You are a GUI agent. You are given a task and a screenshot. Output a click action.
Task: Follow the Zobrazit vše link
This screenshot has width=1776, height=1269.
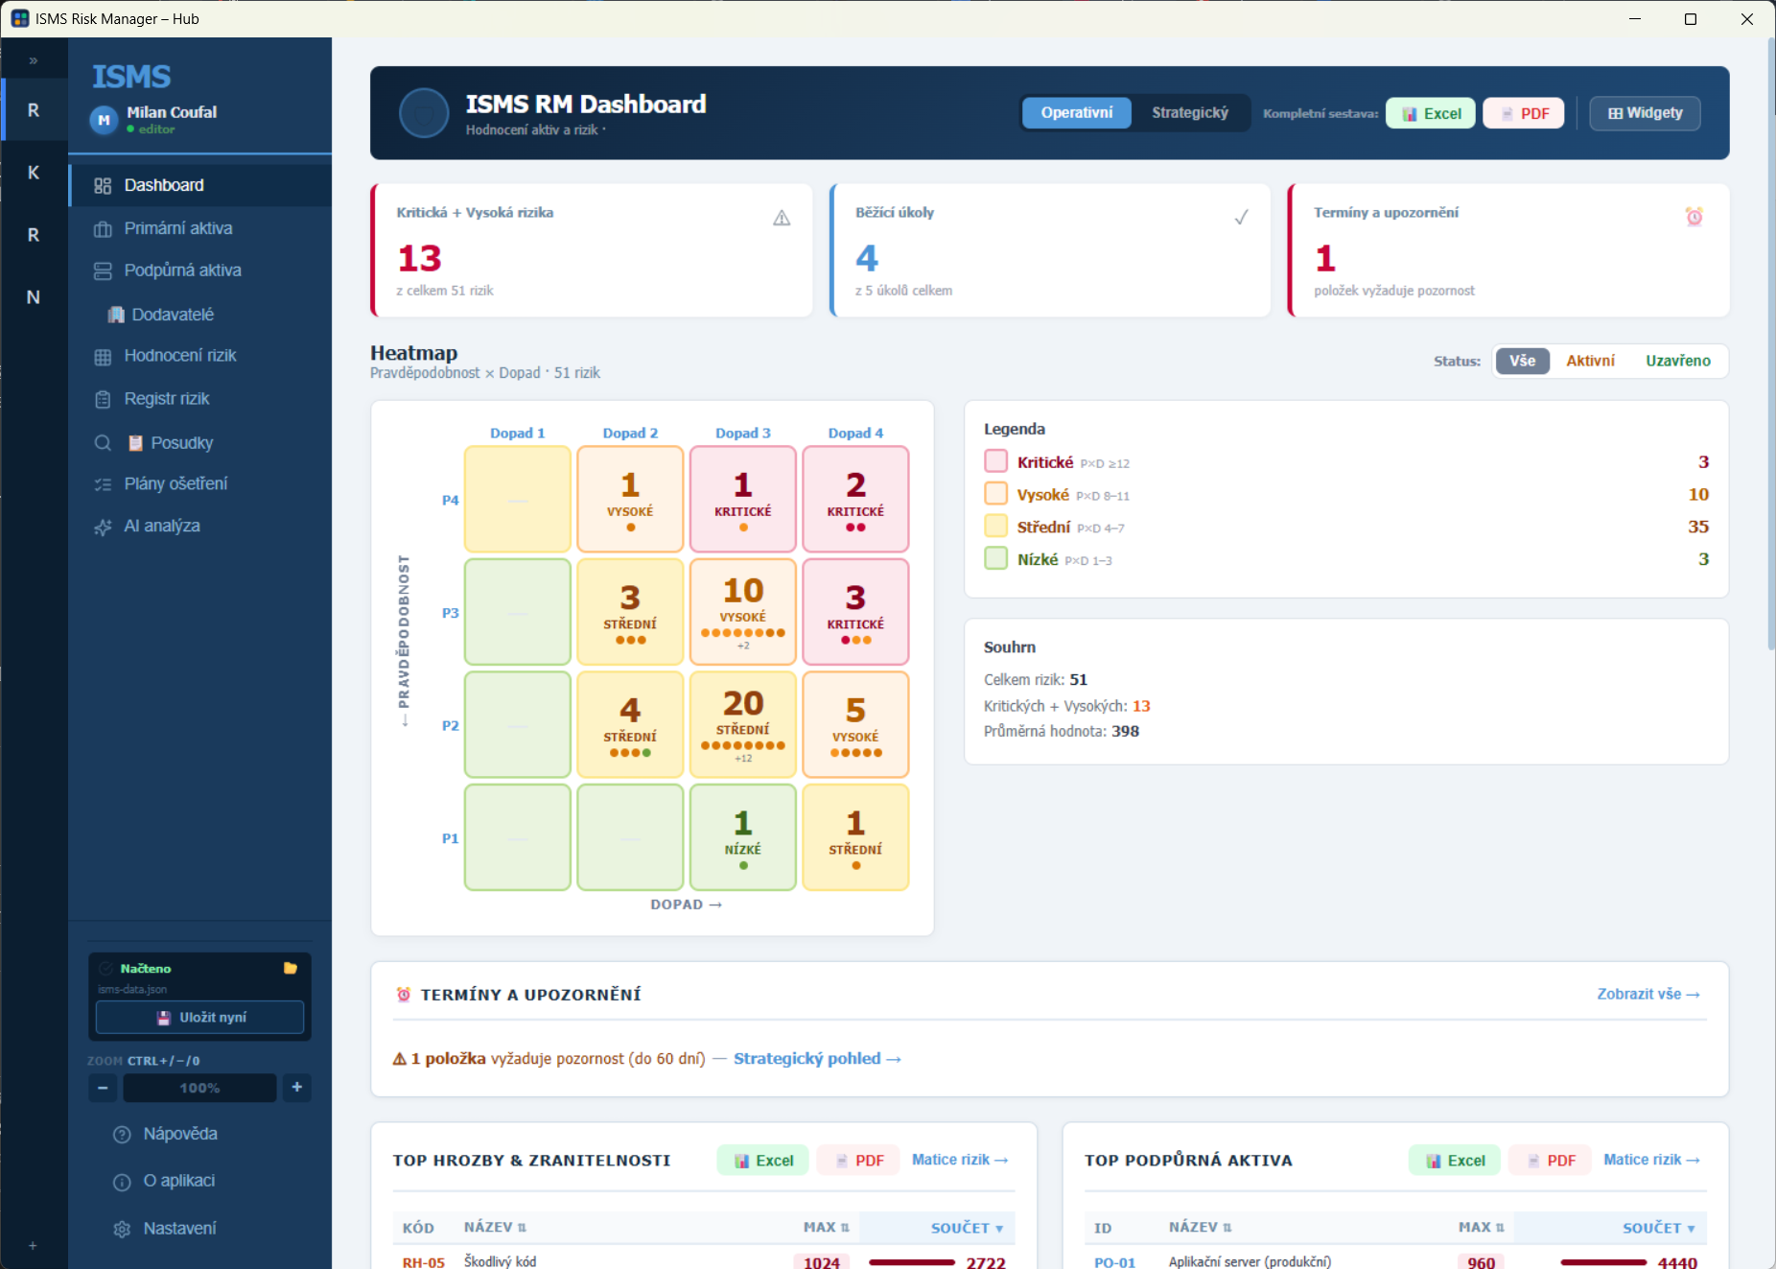1648,995
